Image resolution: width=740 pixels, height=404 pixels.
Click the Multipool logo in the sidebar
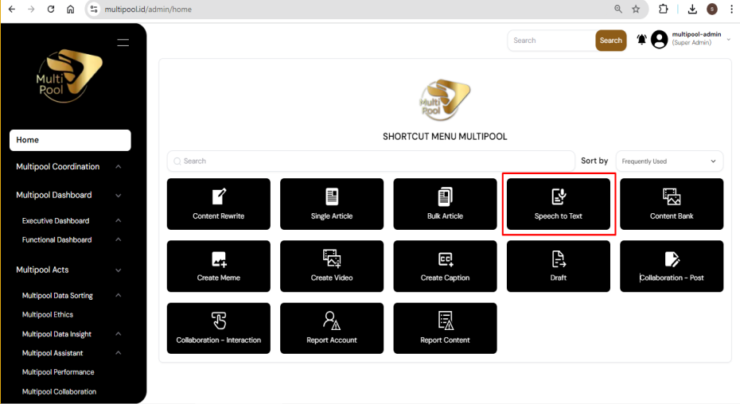(x=69, y=76)
